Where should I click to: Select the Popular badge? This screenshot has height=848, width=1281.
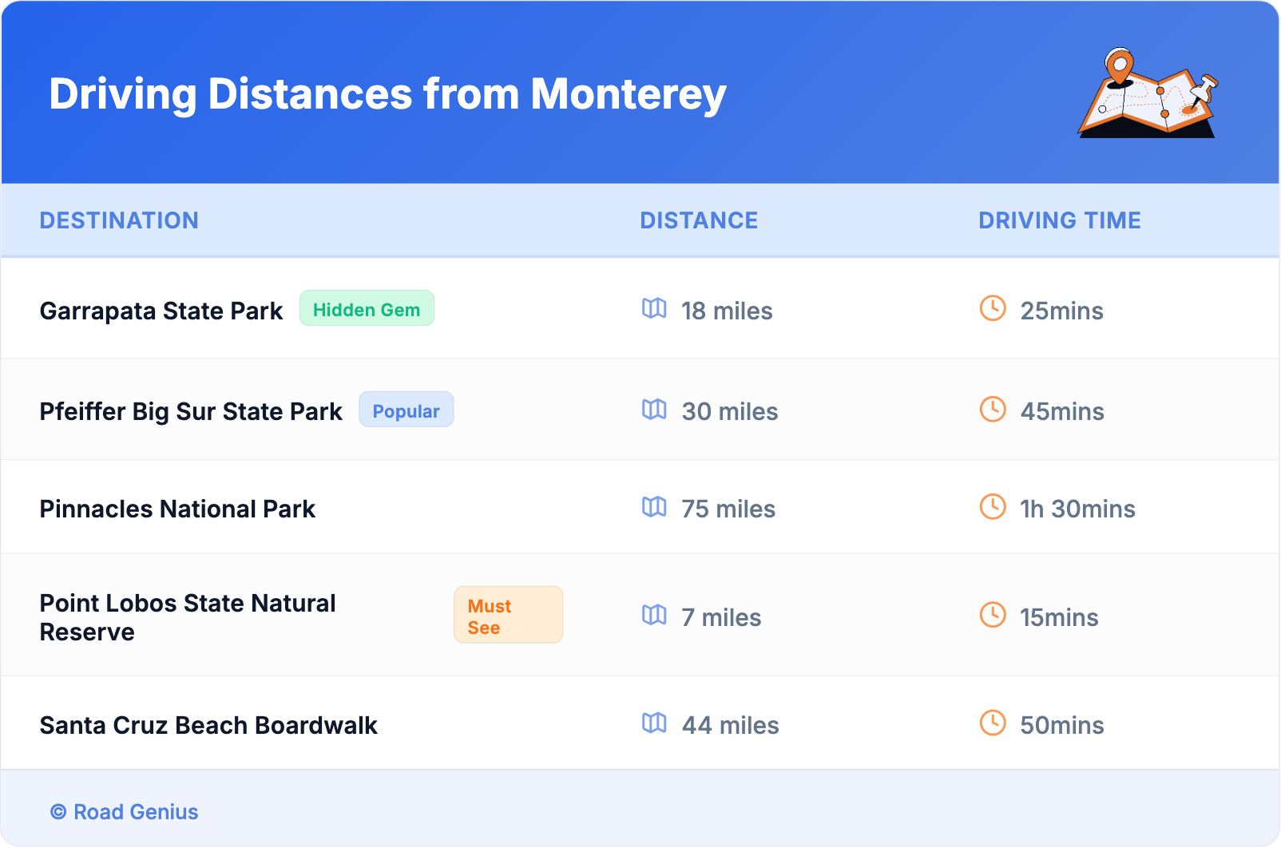click(406, 410)
